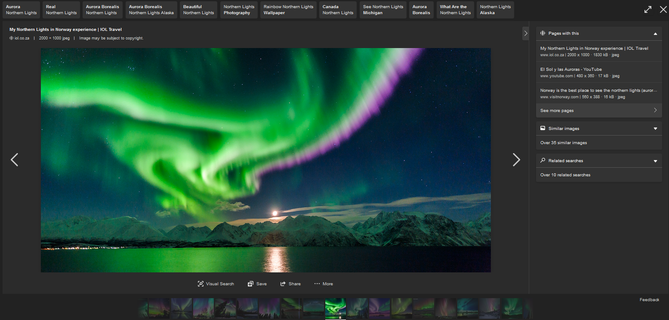Select the Rainbow Northern Lights Wallpaper chip
The image size is (669, 320).
tap(288, 10)
